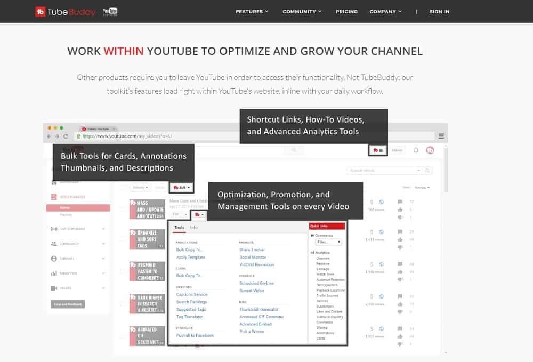The image size is (533, 362).
Task: Open Search Rankings
Action: click(x=191, y=302)
